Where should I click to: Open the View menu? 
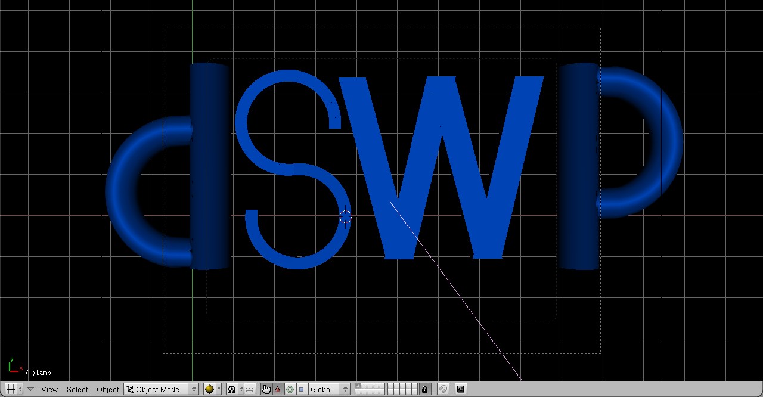pyautogui.click(x=49, y=389)
